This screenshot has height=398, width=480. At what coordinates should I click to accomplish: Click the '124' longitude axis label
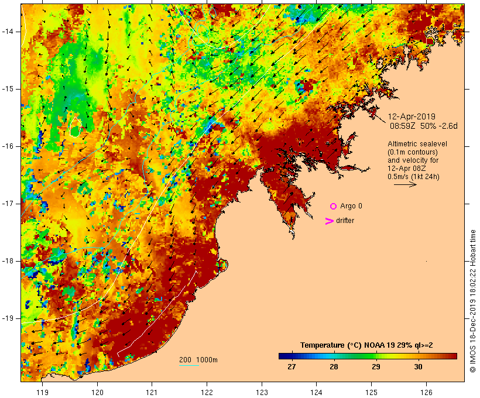[316, 392]
